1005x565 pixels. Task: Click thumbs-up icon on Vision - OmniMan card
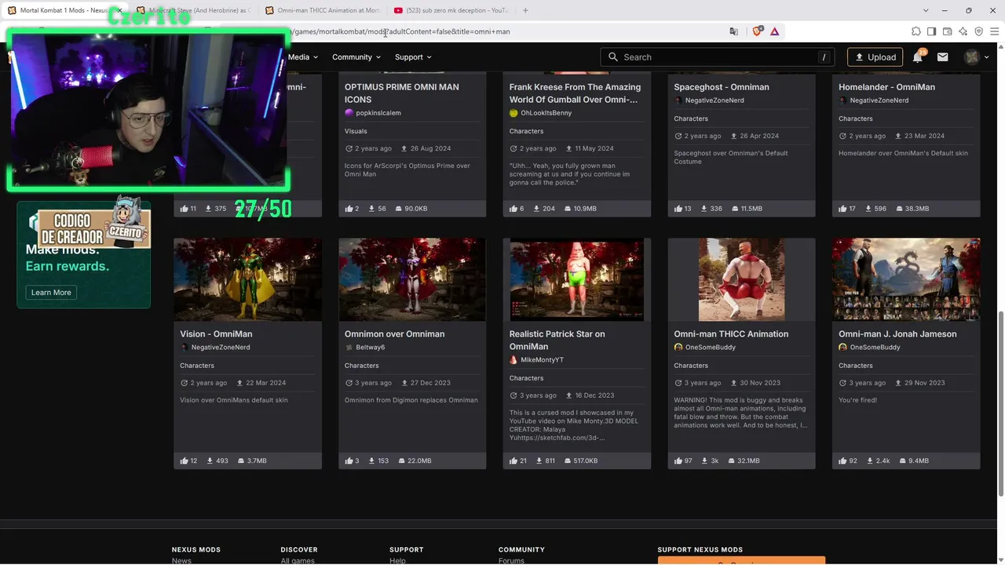(184, 461)
